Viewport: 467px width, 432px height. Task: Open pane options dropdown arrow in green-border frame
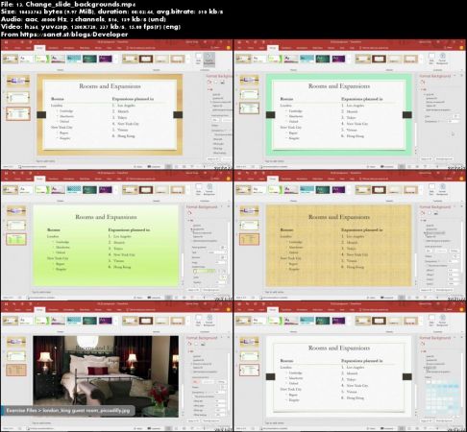coord(455,76)
